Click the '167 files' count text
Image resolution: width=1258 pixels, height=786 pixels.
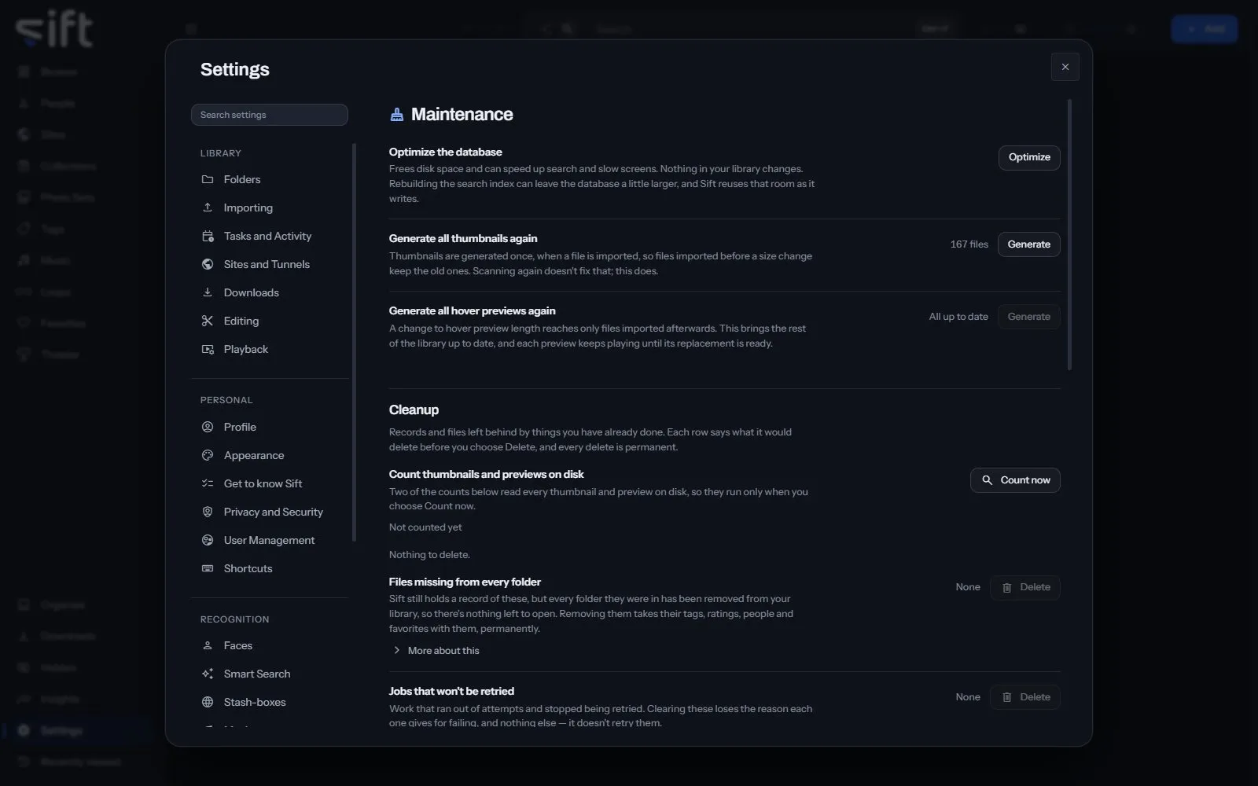pos(969,244)
